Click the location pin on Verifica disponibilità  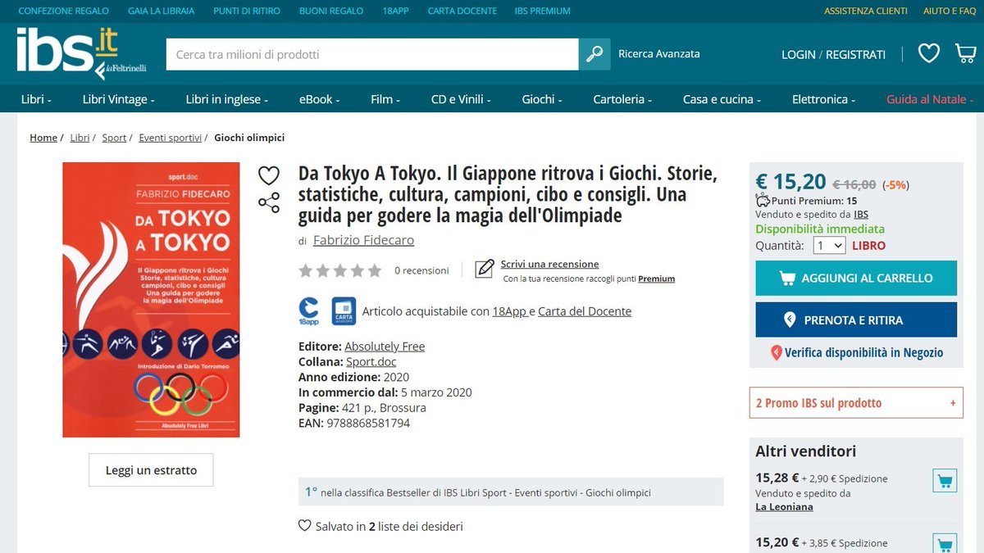pos(777,353)
